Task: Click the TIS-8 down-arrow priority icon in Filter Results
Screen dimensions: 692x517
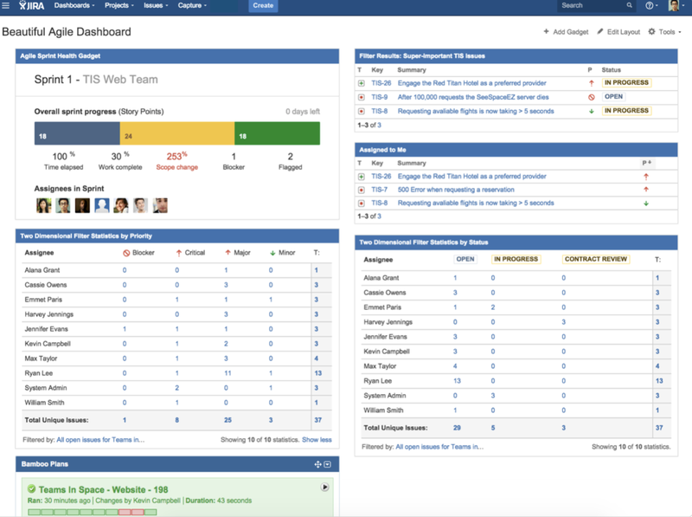Action: (592, 112)
